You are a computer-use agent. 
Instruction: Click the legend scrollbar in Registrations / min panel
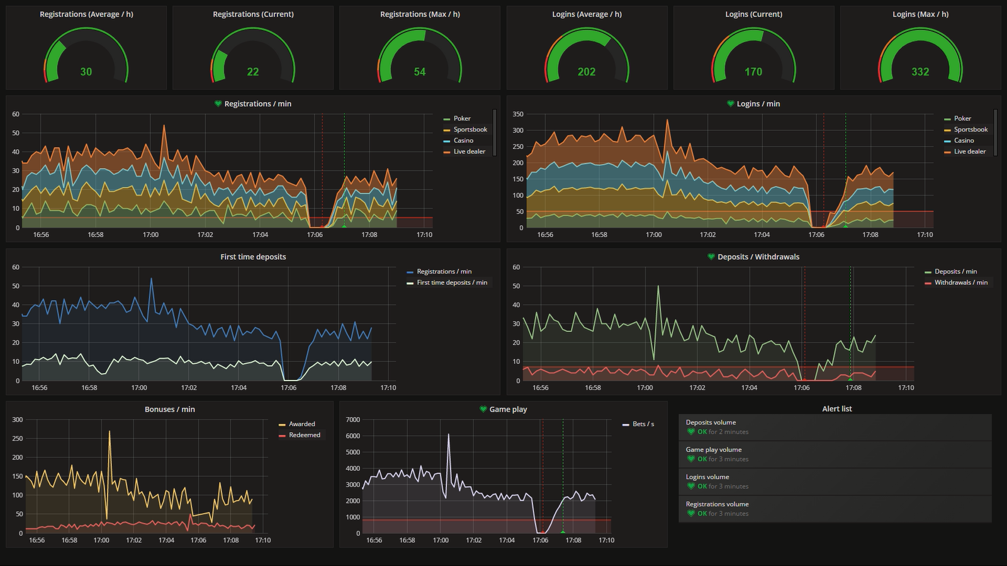(495, 132)
